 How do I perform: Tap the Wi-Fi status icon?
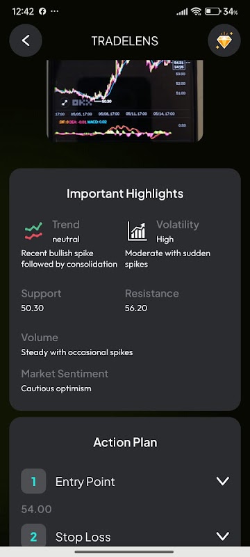tap(196, 11)
